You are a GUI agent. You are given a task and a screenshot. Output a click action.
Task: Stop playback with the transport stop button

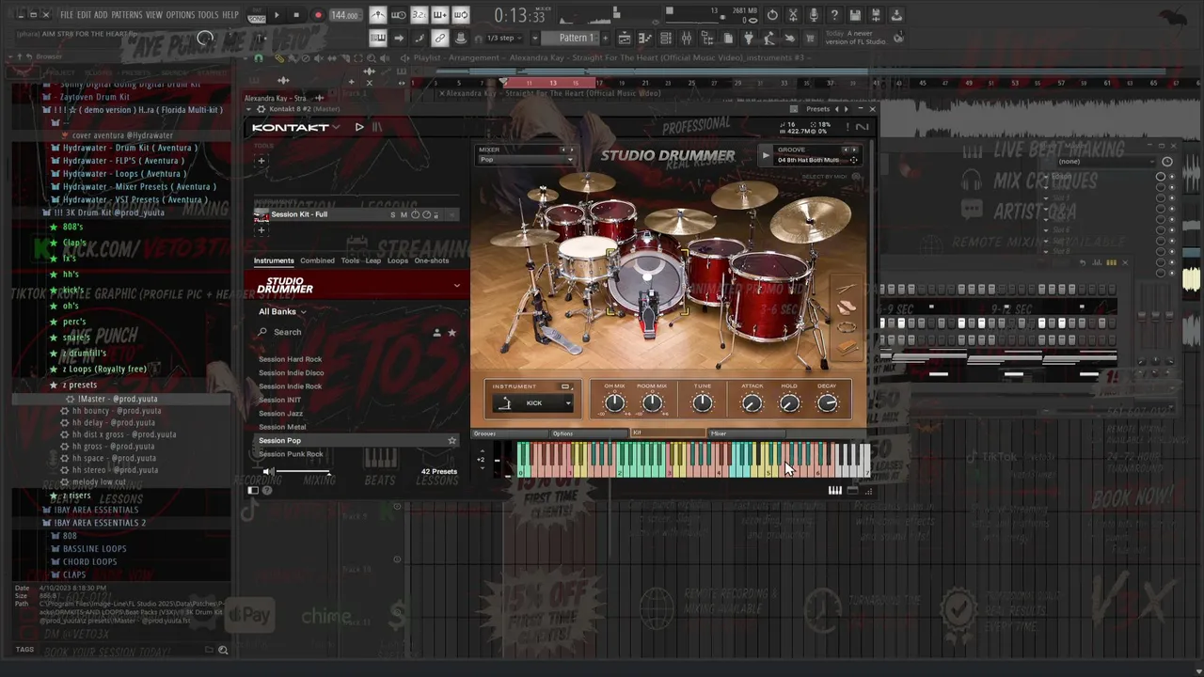pos(296,15)
